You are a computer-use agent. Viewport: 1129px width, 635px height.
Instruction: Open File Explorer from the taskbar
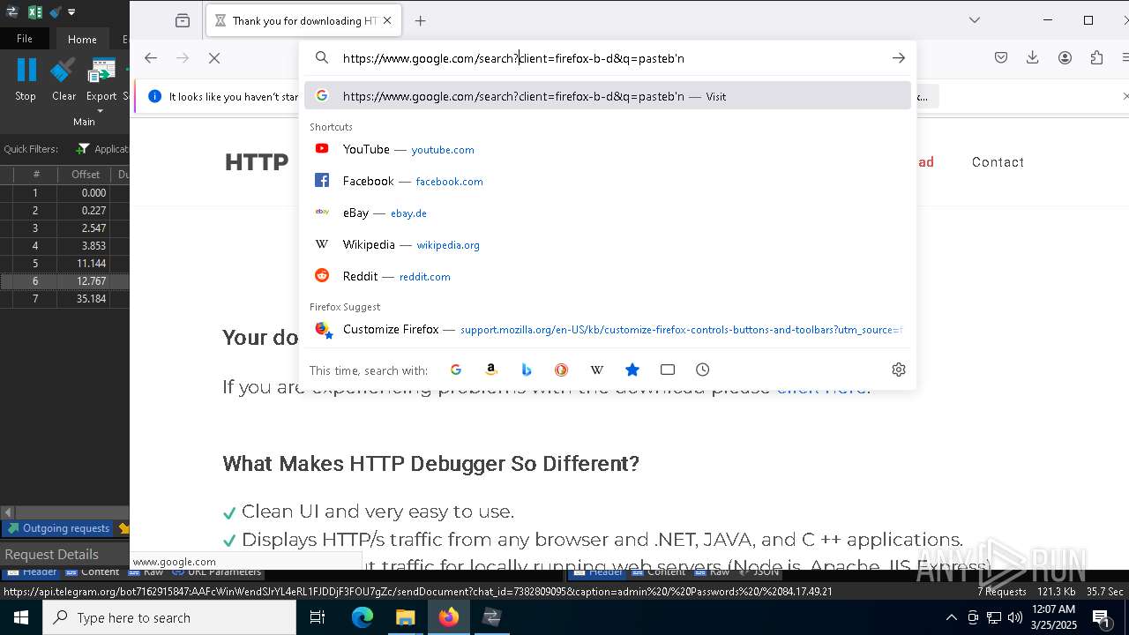pos(406,617)
